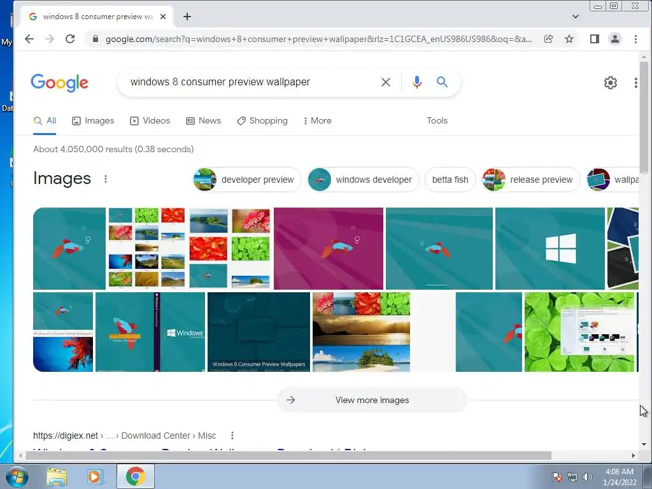This screenshot has height=489, width=652.
Task: Open the tab search dropdown arrow
Action: tap(576, 17)
